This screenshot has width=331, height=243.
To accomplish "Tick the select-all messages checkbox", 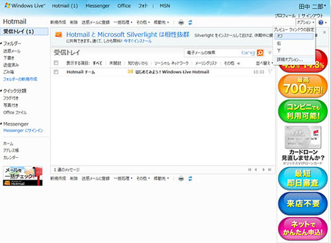I will (56, 63).
